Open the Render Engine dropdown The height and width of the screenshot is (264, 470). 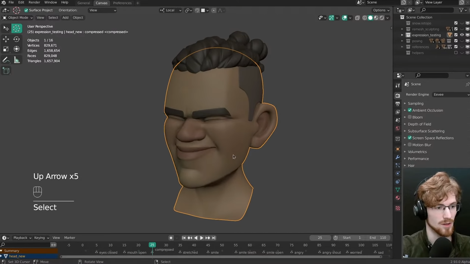point(451,95)
